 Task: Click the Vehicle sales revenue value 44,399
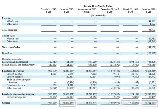[152, 21]
